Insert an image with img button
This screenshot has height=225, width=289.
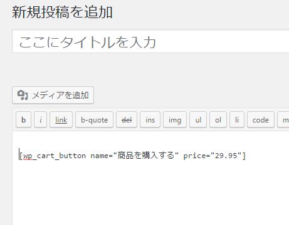[175, 119]
